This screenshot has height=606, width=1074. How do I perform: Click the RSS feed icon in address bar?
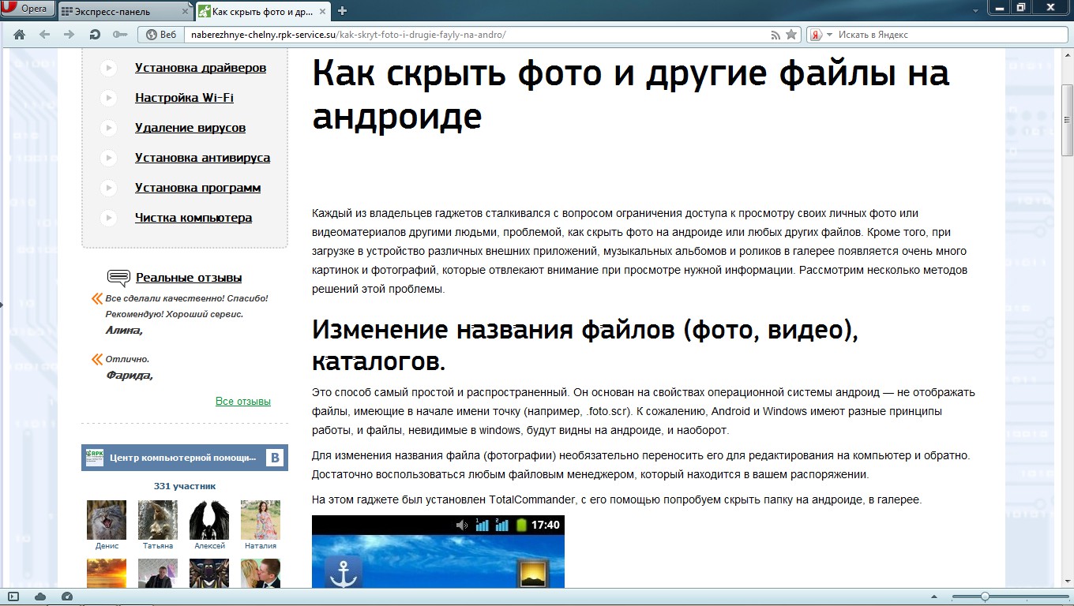point(776,35)
